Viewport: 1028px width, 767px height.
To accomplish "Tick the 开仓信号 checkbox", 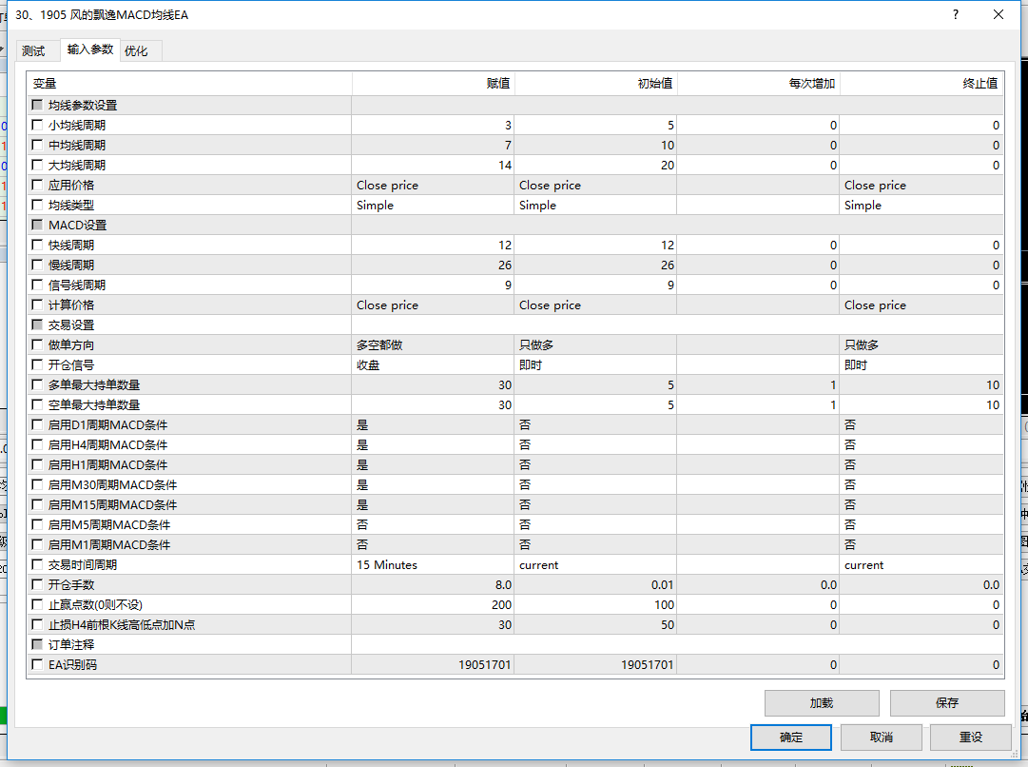I will (37, 364).
